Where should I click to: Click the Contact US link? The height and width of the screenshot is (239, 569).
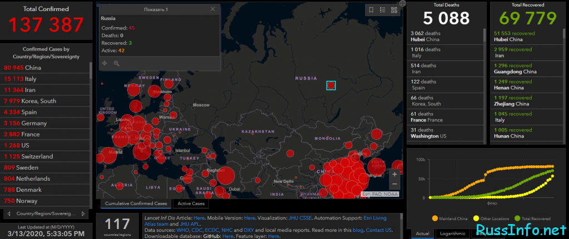378,230
